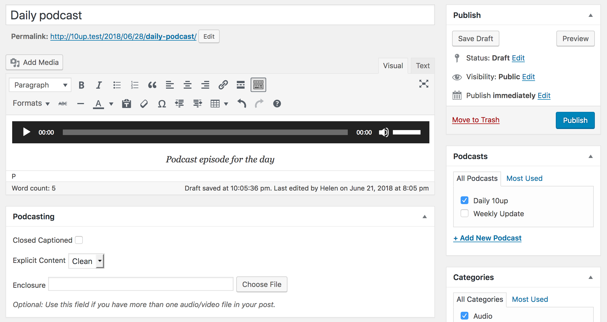Insert a blockquote with the quote icon
The height and width of the screenshot is (322, 607).
(152, 85)
